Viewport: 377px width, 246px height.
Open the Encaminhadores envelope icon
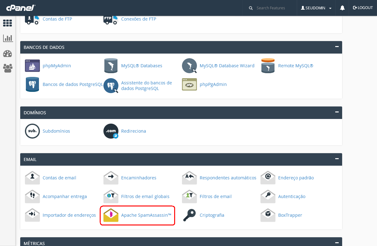click(111, 178)
